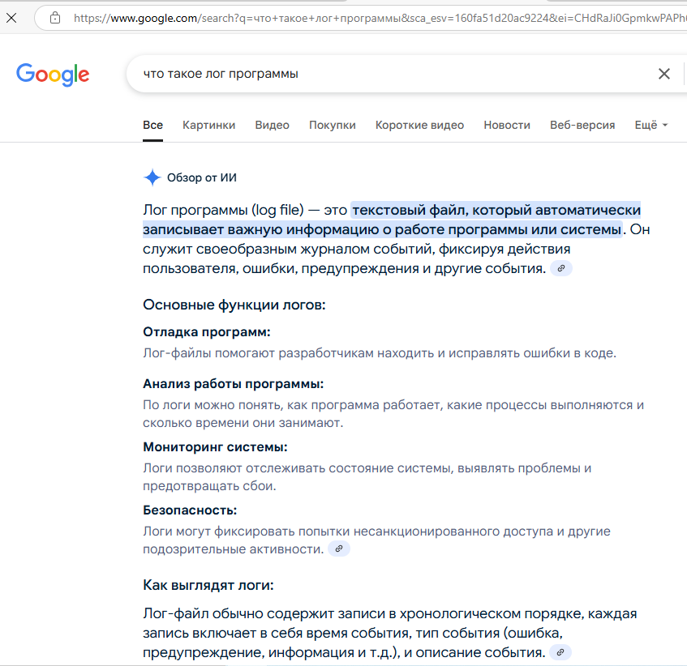This screenshot has height=666, width=687.
Task: Click the Отладка программ: heading
Action: click(207, 332)
